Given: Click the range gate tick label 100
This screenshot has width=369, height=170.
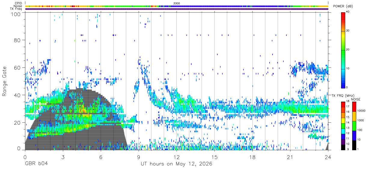Looking at the screenshot, I should click(x=16, y=14).
